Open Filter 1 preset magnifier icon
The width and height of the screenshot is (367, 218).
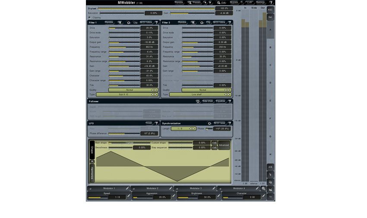click(x=120, y=22)
